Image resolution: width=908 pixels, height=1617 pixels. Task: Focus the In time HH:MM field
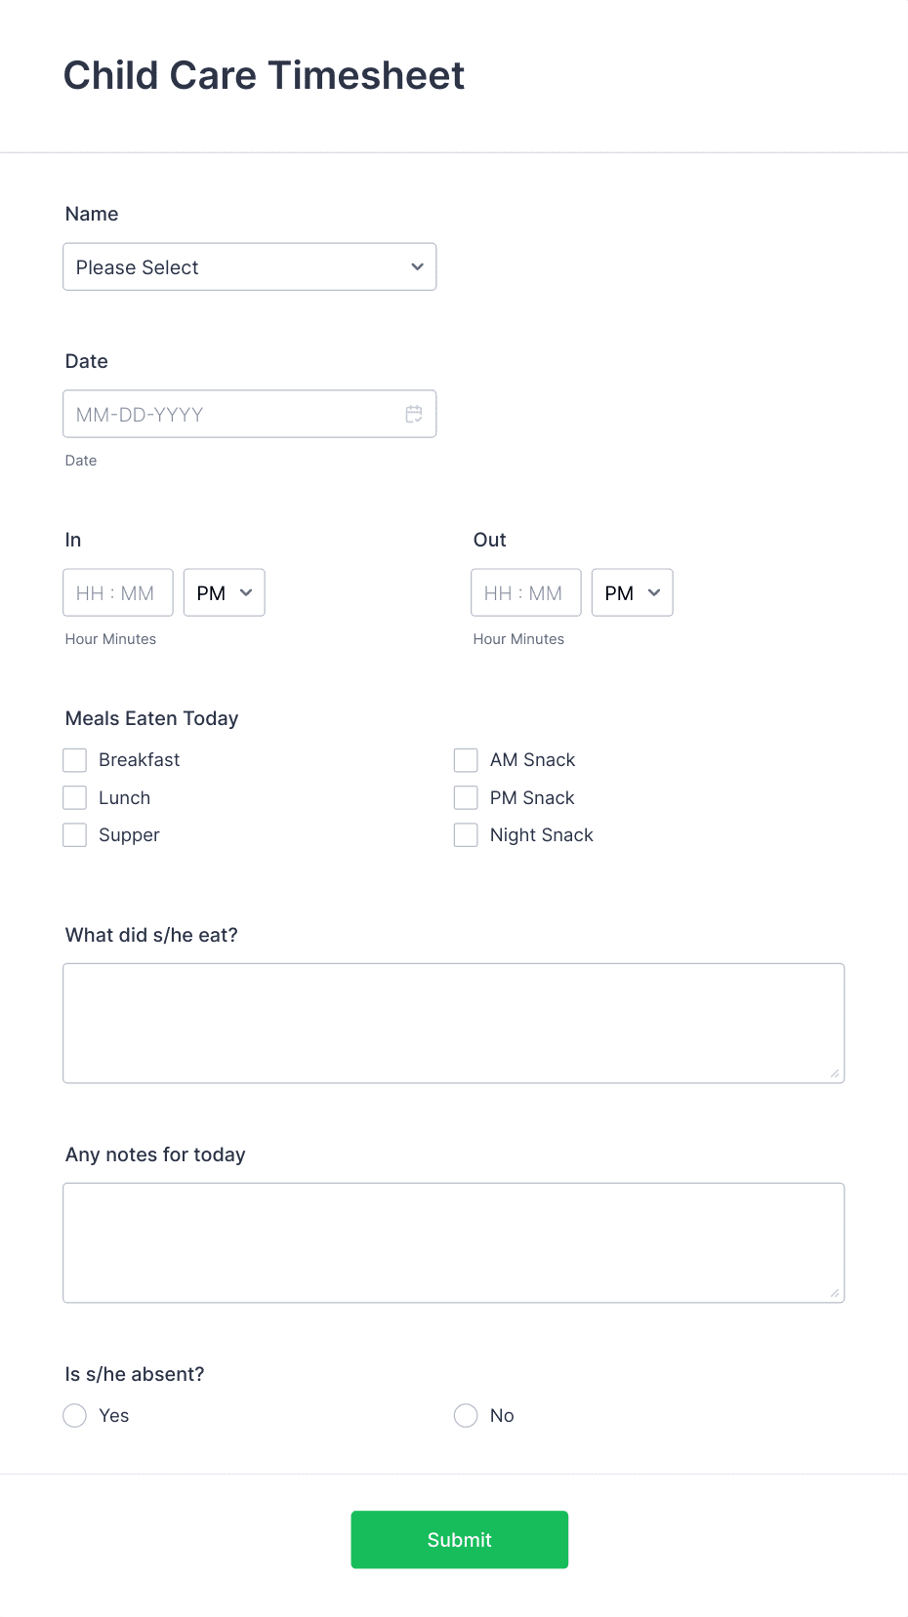click(117, 592)
